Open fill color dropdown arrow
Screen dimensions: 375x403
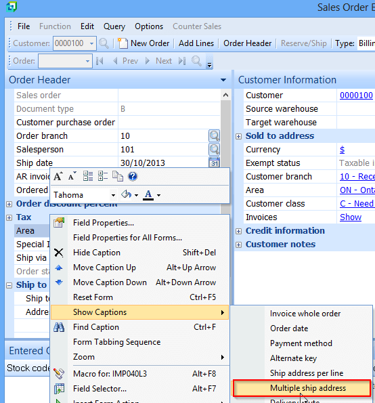pyautogui.click(x=136, y=195)
